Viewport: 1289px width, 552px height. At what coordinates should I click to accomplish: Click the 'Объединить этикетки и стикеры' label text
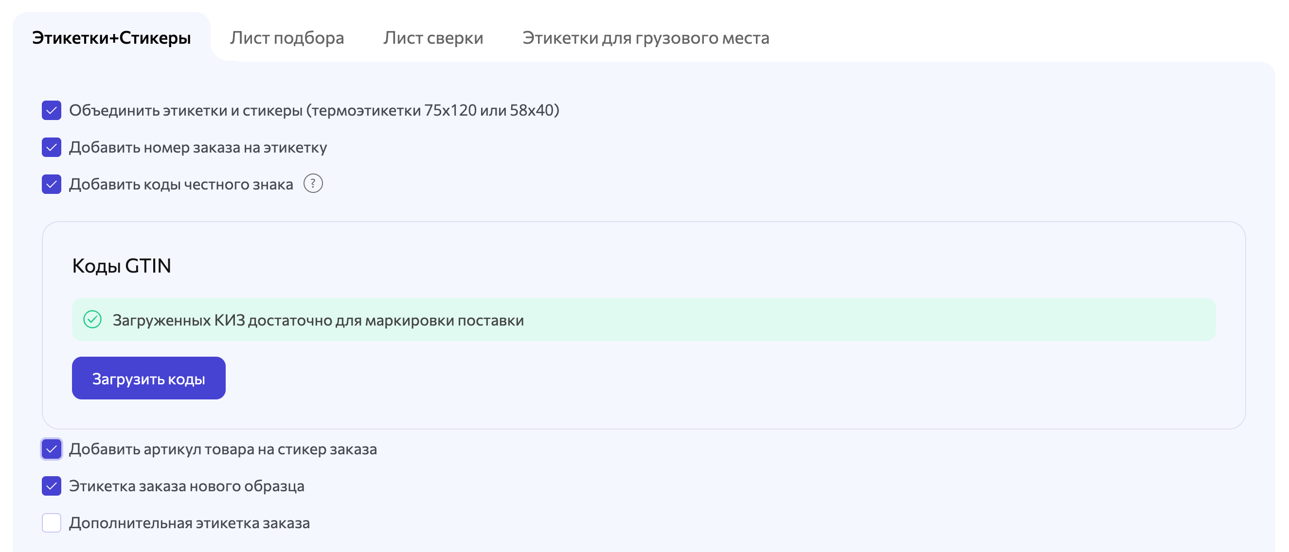pos(314,110)
